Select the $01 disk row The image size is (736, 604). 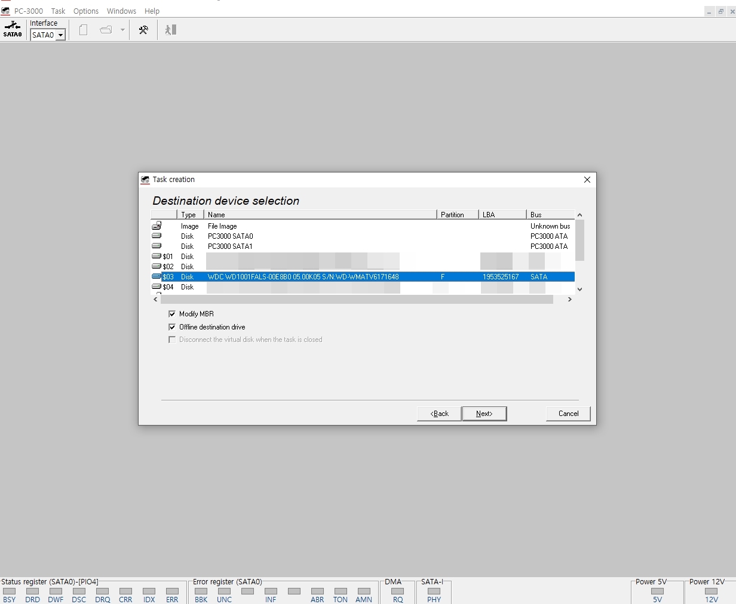tap(363, 257)
